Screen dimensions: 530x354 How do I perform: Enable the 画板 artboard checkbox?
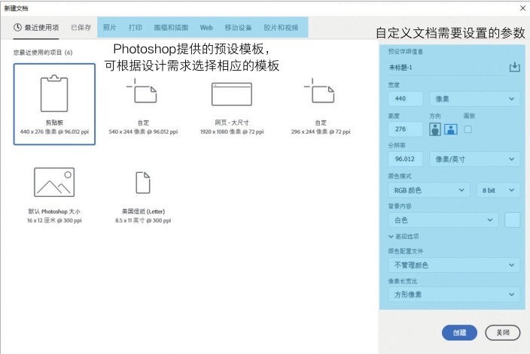(468, 129)
